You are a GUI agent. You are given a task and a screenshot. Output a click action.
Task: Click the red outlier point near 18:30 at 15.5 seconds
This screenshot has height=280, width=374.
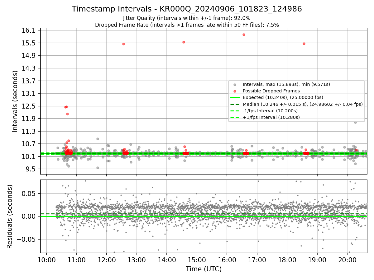304,44
